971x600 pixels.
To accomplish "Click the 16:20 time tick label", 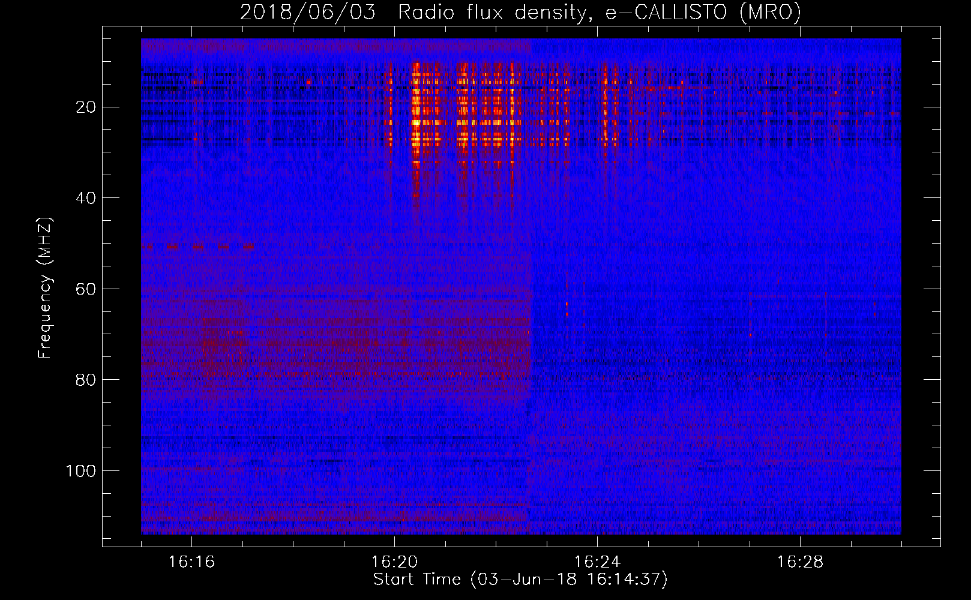I will coord(395,562).
